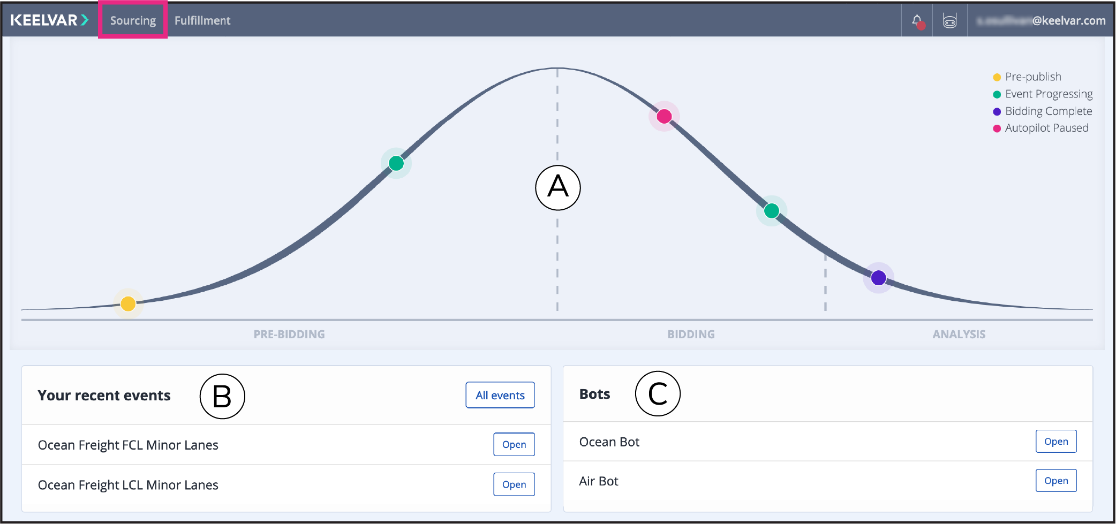Click the green event dot in Pre-bidding phase
This screenshot has height=524, width=1116.
(396, 163)
